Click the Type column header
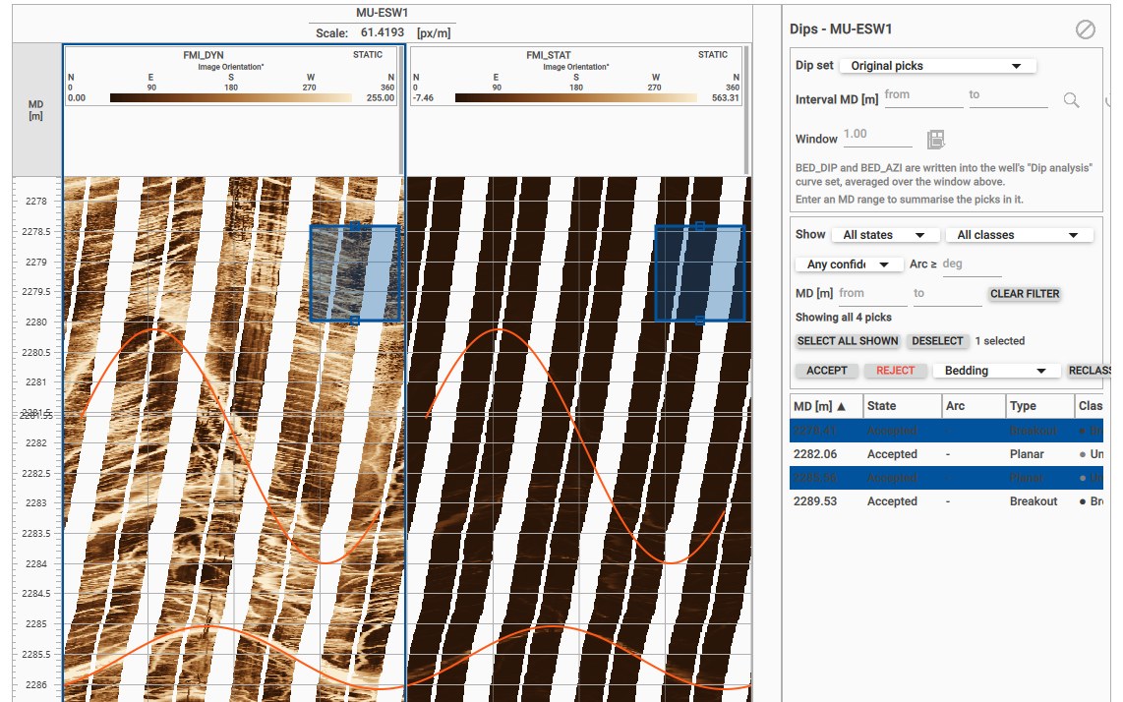1123x702 pixels. pyautogui.click(x=1039, y=406)
